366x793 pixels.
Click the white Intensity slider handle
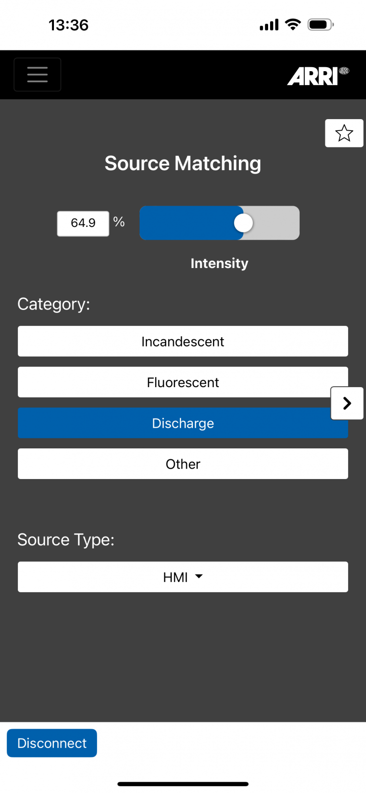pyautogui.click(x=243, y=223)
